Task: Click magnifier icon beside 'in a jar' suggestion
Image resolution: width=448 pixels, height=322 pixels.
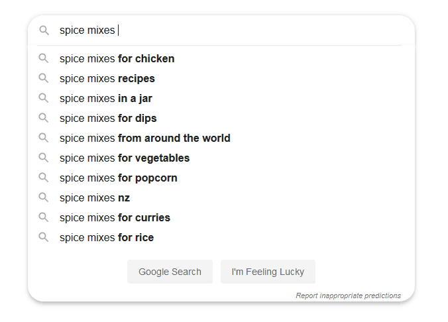Action: pyautogui.click(x=44, y=98)
